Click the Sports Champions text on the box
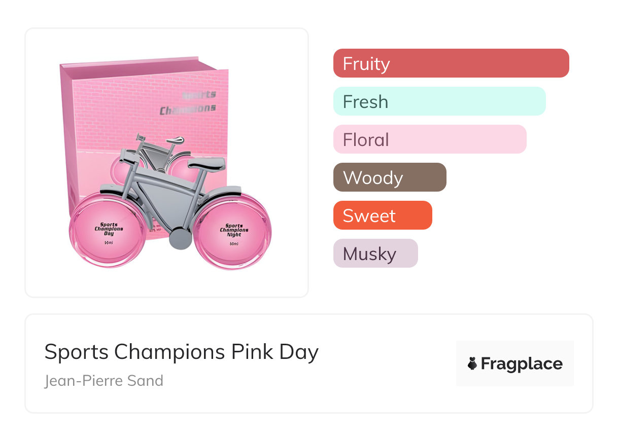Screen dimensions: 618x438 [x=189, y=103]
